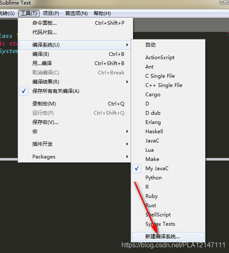The width and height of the screenshot is (229, 253).
Task: Expand the 宏 submenu
Action: click(75, 132)
